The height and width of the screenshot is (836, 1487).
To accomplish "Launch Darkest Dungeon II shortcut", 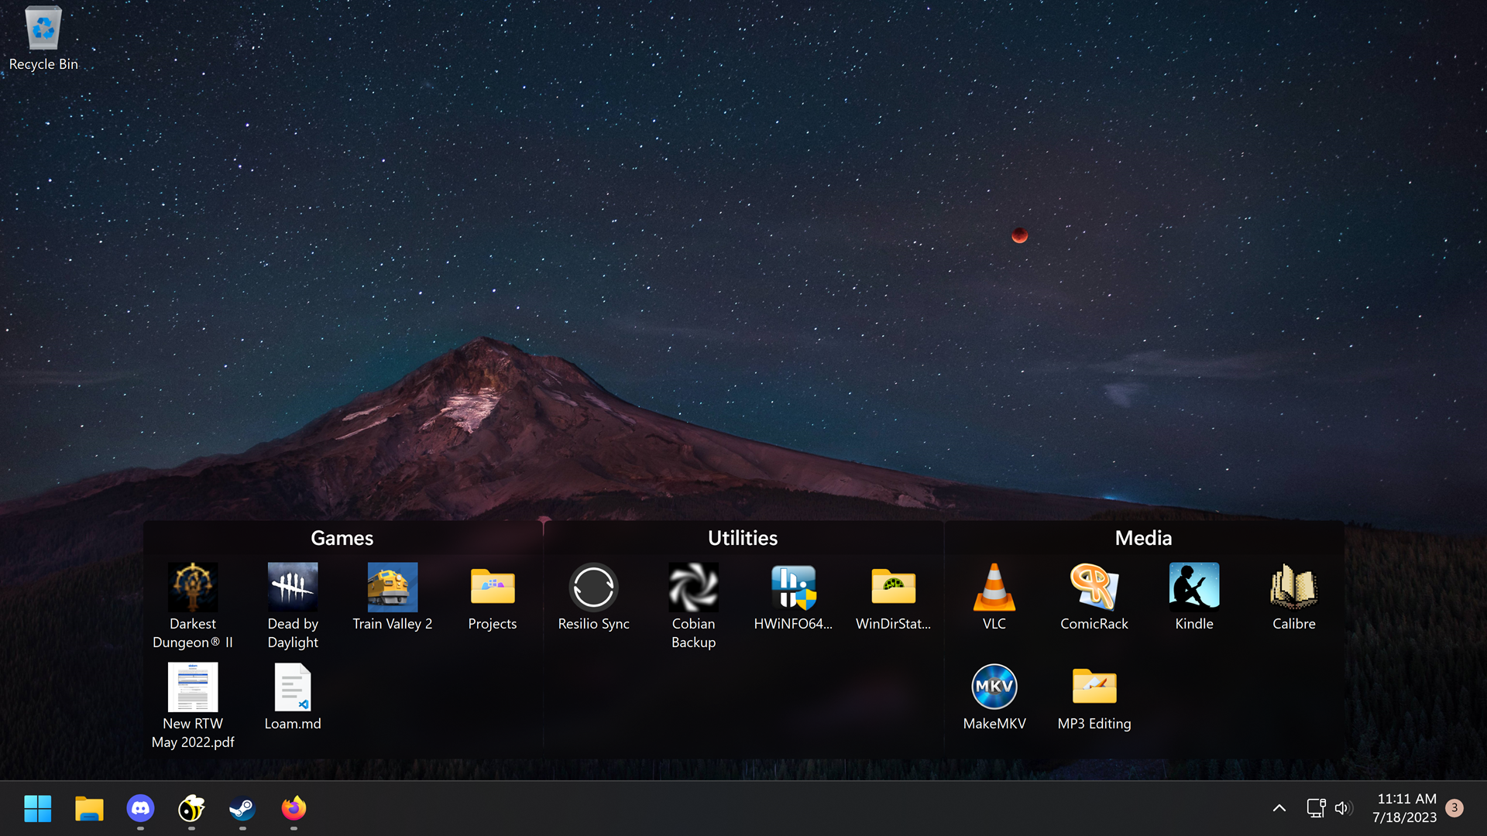I will (x=193, y=606).
